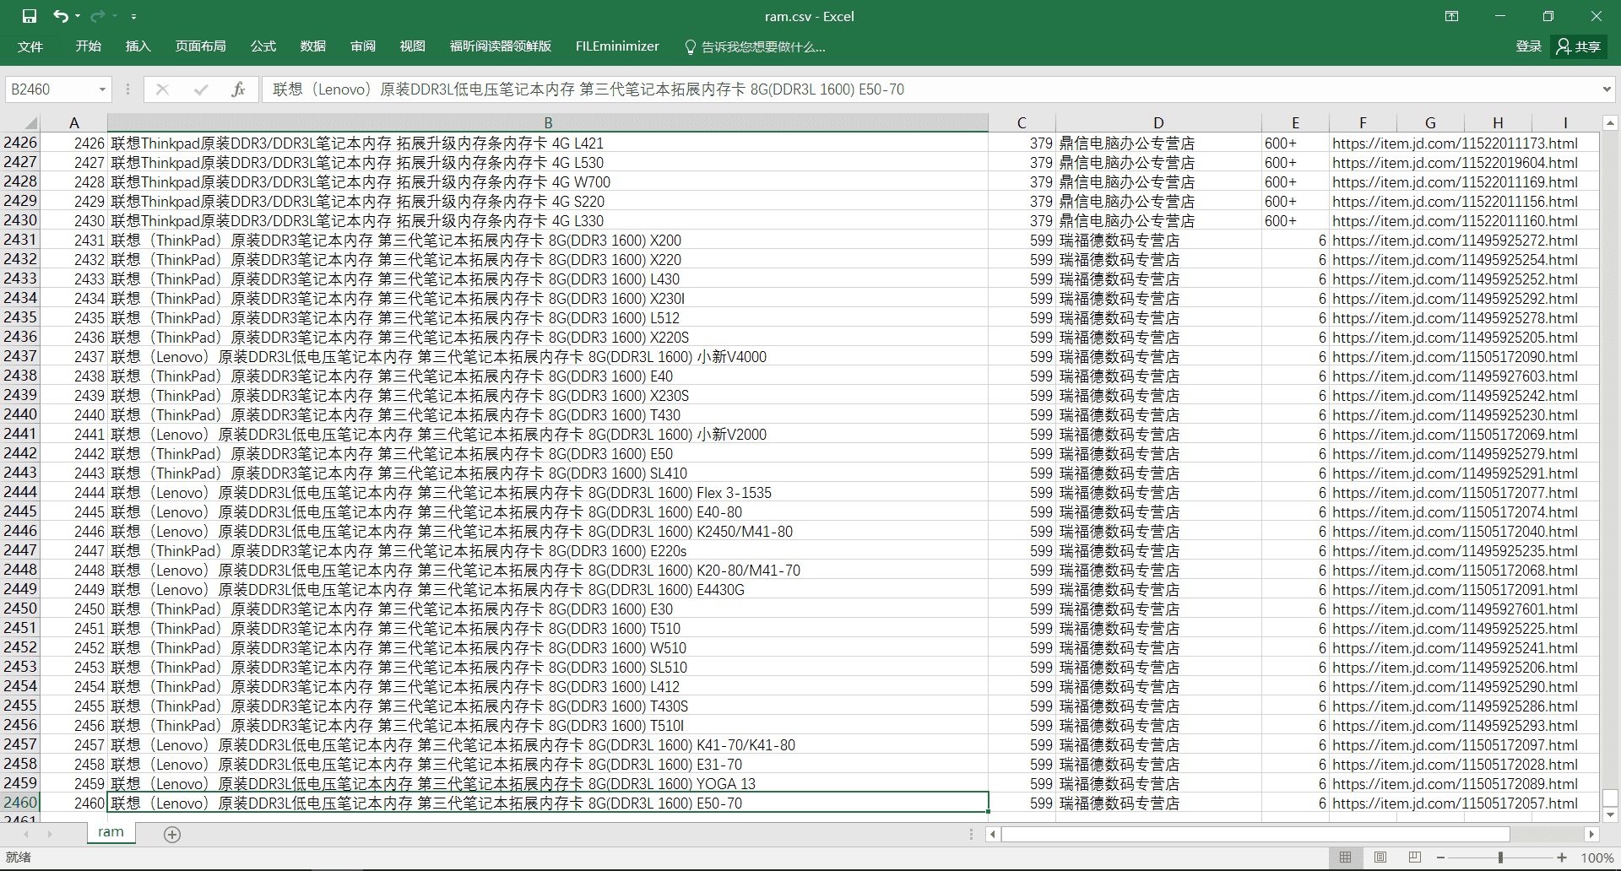Viewport: 1621px width, 871px height.
Task: Open the 页面布局 tab
Action: tap(200, 46)
